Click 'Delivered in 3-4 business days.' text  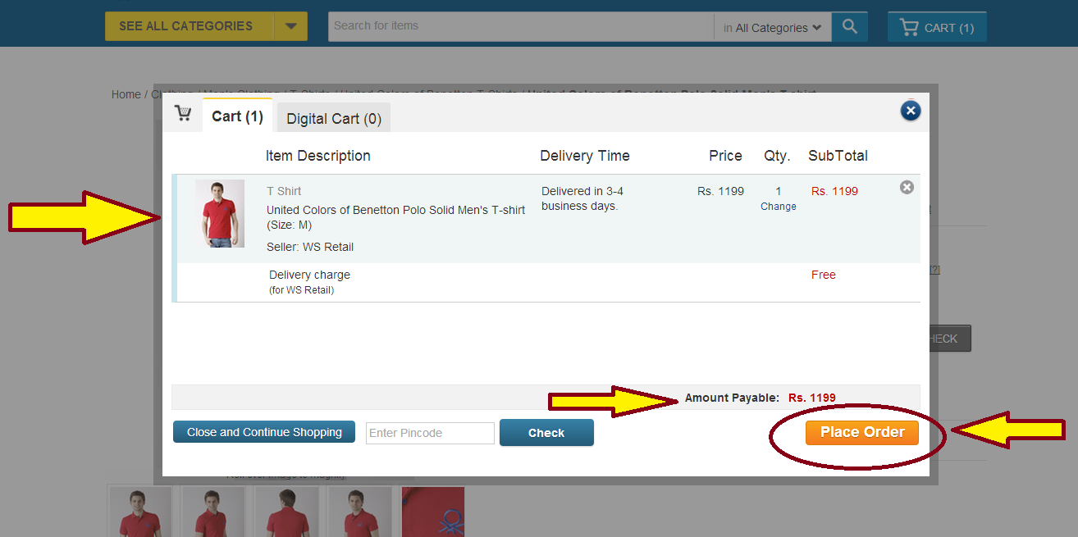pyautogui.click(x=582, y=198)
